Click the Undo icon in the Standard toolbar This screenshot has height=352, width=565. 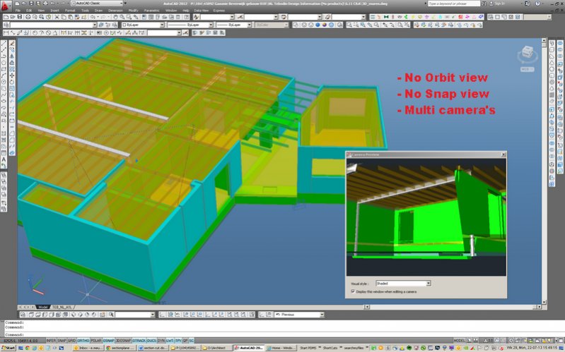click(x=93, y=17)
